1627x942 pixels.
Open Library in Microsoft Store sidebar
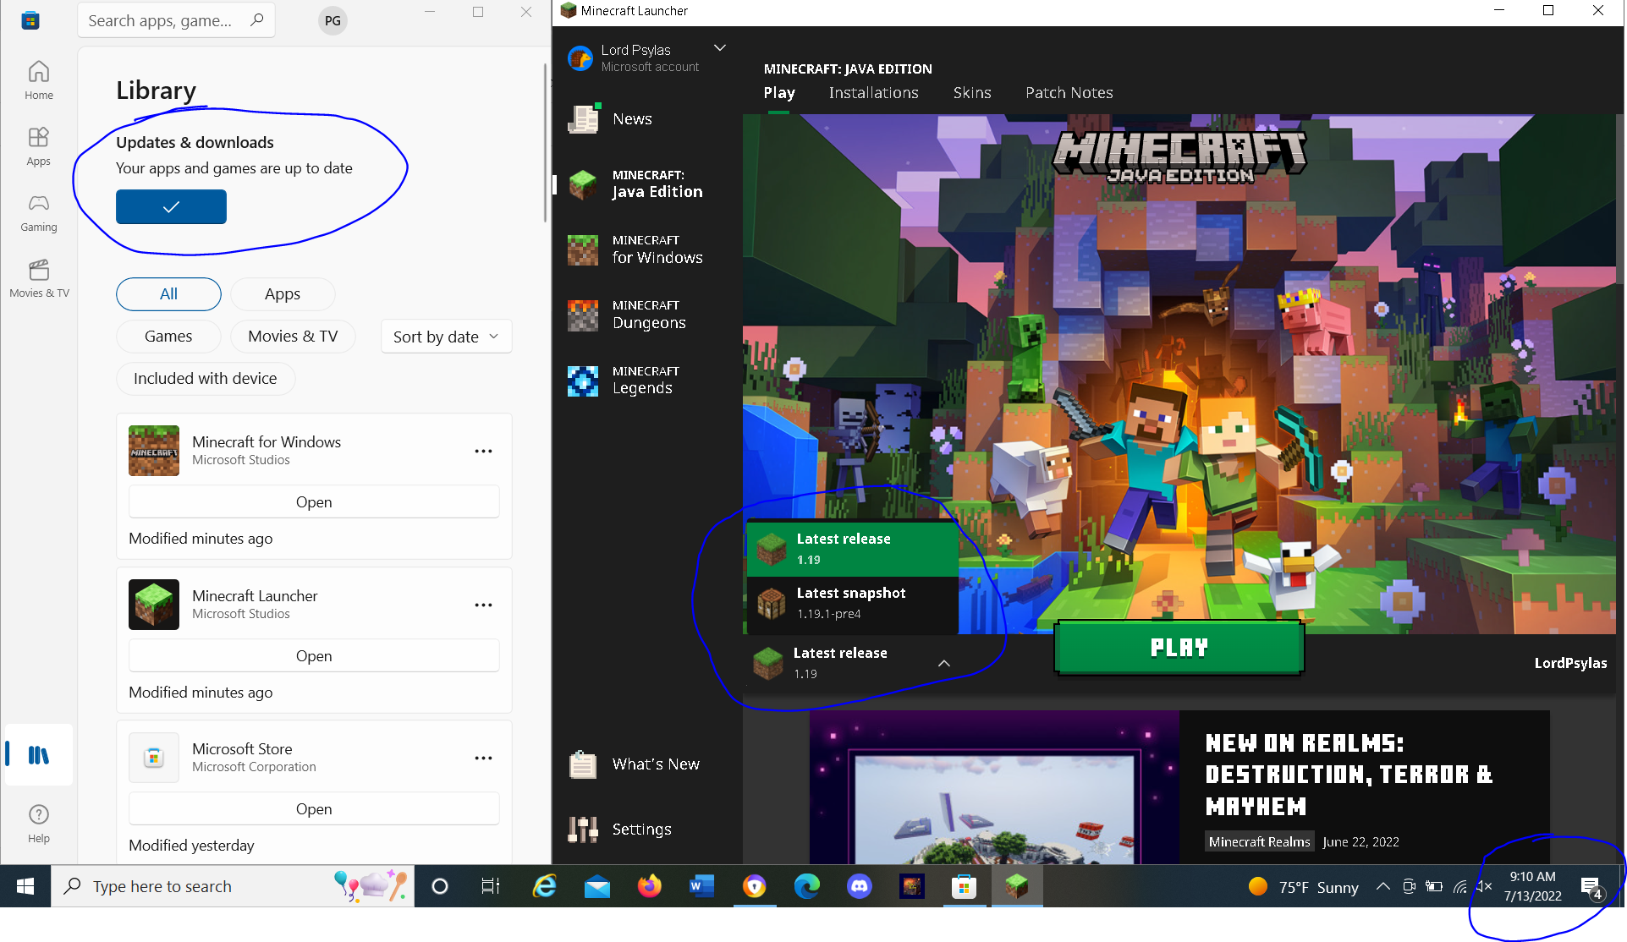pyautogui.click(x=39, y=755)
